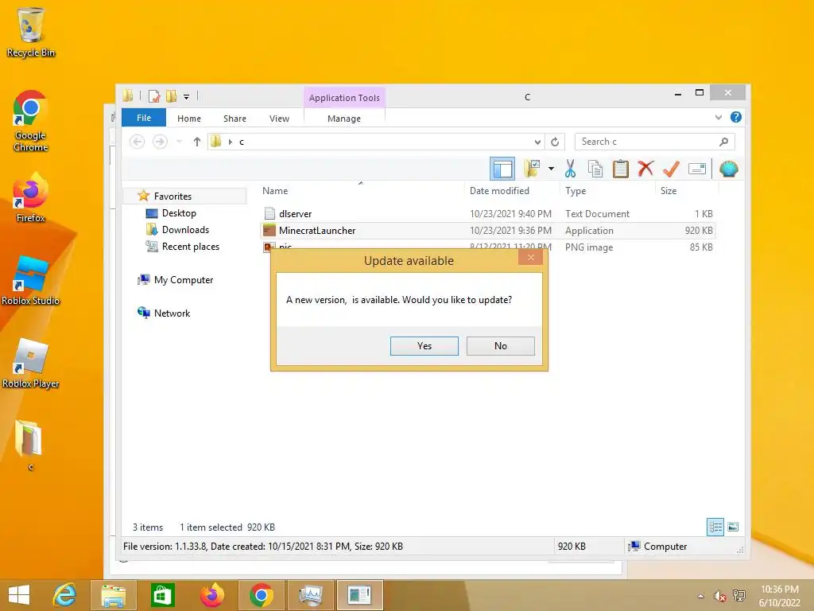This screenshot has width=814, height=611.
Task: Open the Help question mark icon
Action: 735,118
